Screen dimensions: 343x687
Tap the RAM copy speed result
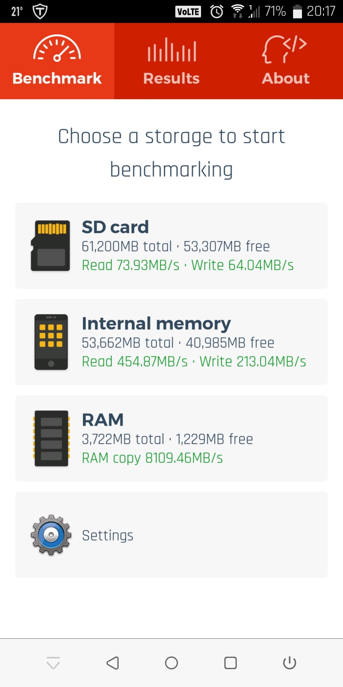pyautogui.click(x=152, y=458)
